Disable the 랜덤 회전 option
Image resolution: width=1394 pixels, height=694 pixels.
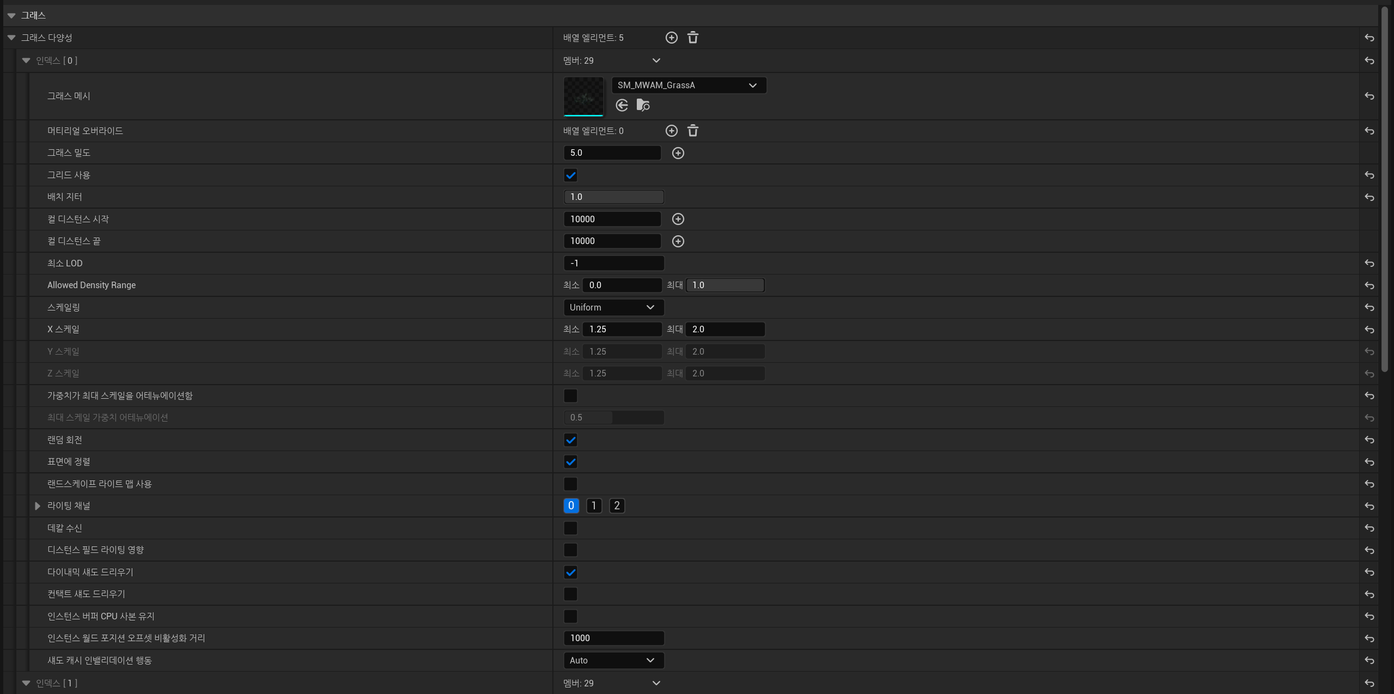(570, 440)
